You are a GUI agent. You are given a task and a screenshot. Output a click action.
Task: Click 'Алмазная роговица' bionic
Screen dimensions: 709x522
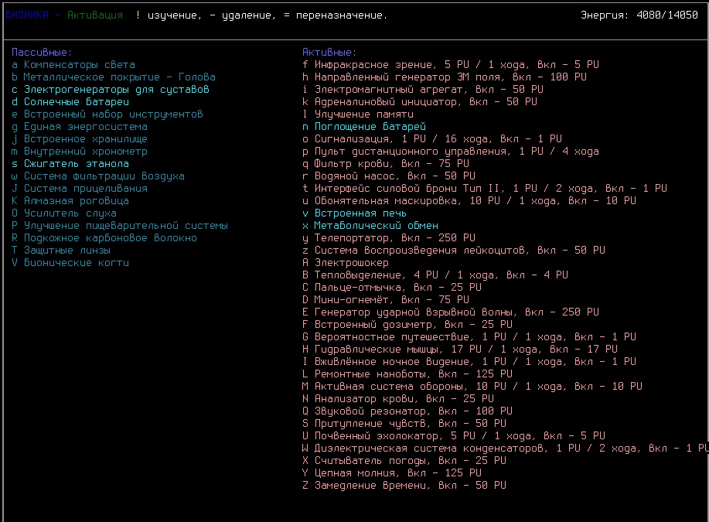coord(70,201)
